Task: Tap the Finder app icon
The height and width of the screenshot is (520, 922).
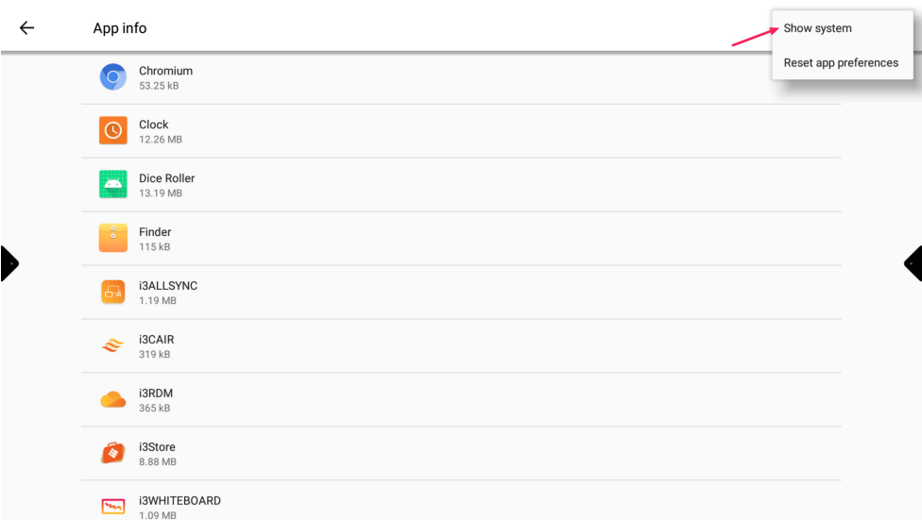Action: click(113, 239)
